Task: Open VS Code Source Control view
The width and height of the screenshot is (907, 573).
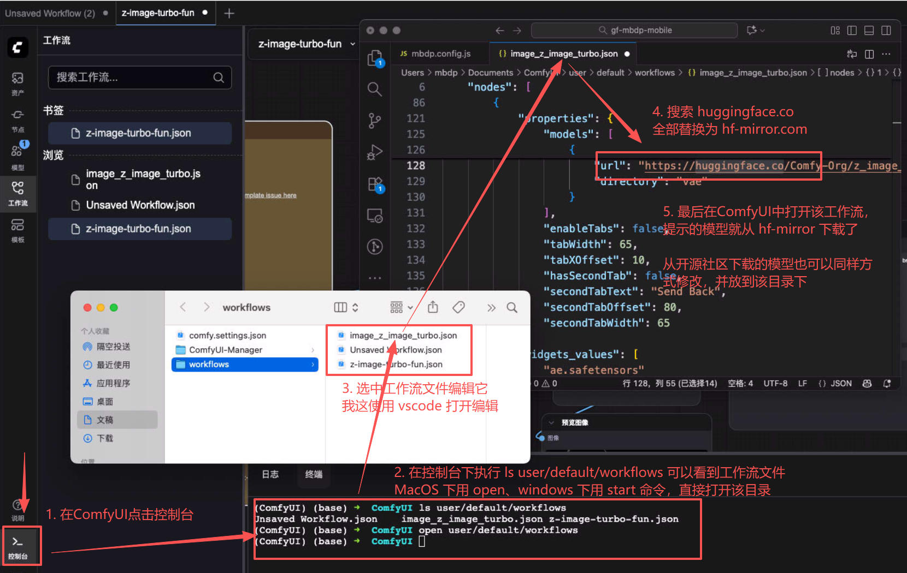Action: [x=375, y=121]
